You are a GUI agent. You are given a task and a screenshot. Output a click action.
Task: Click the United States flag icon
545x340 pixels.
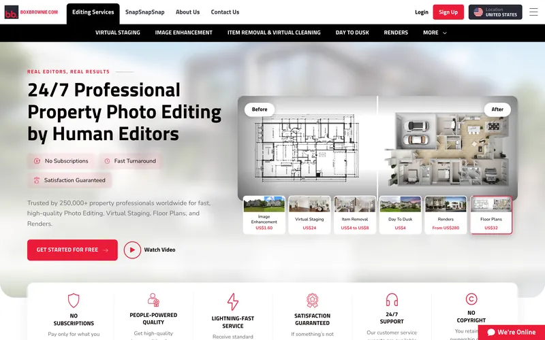point(478,12)
